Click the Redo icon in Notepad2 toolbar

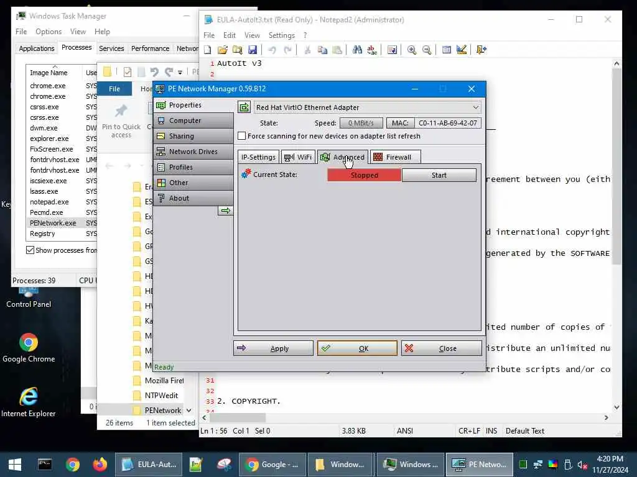(287, 50)
